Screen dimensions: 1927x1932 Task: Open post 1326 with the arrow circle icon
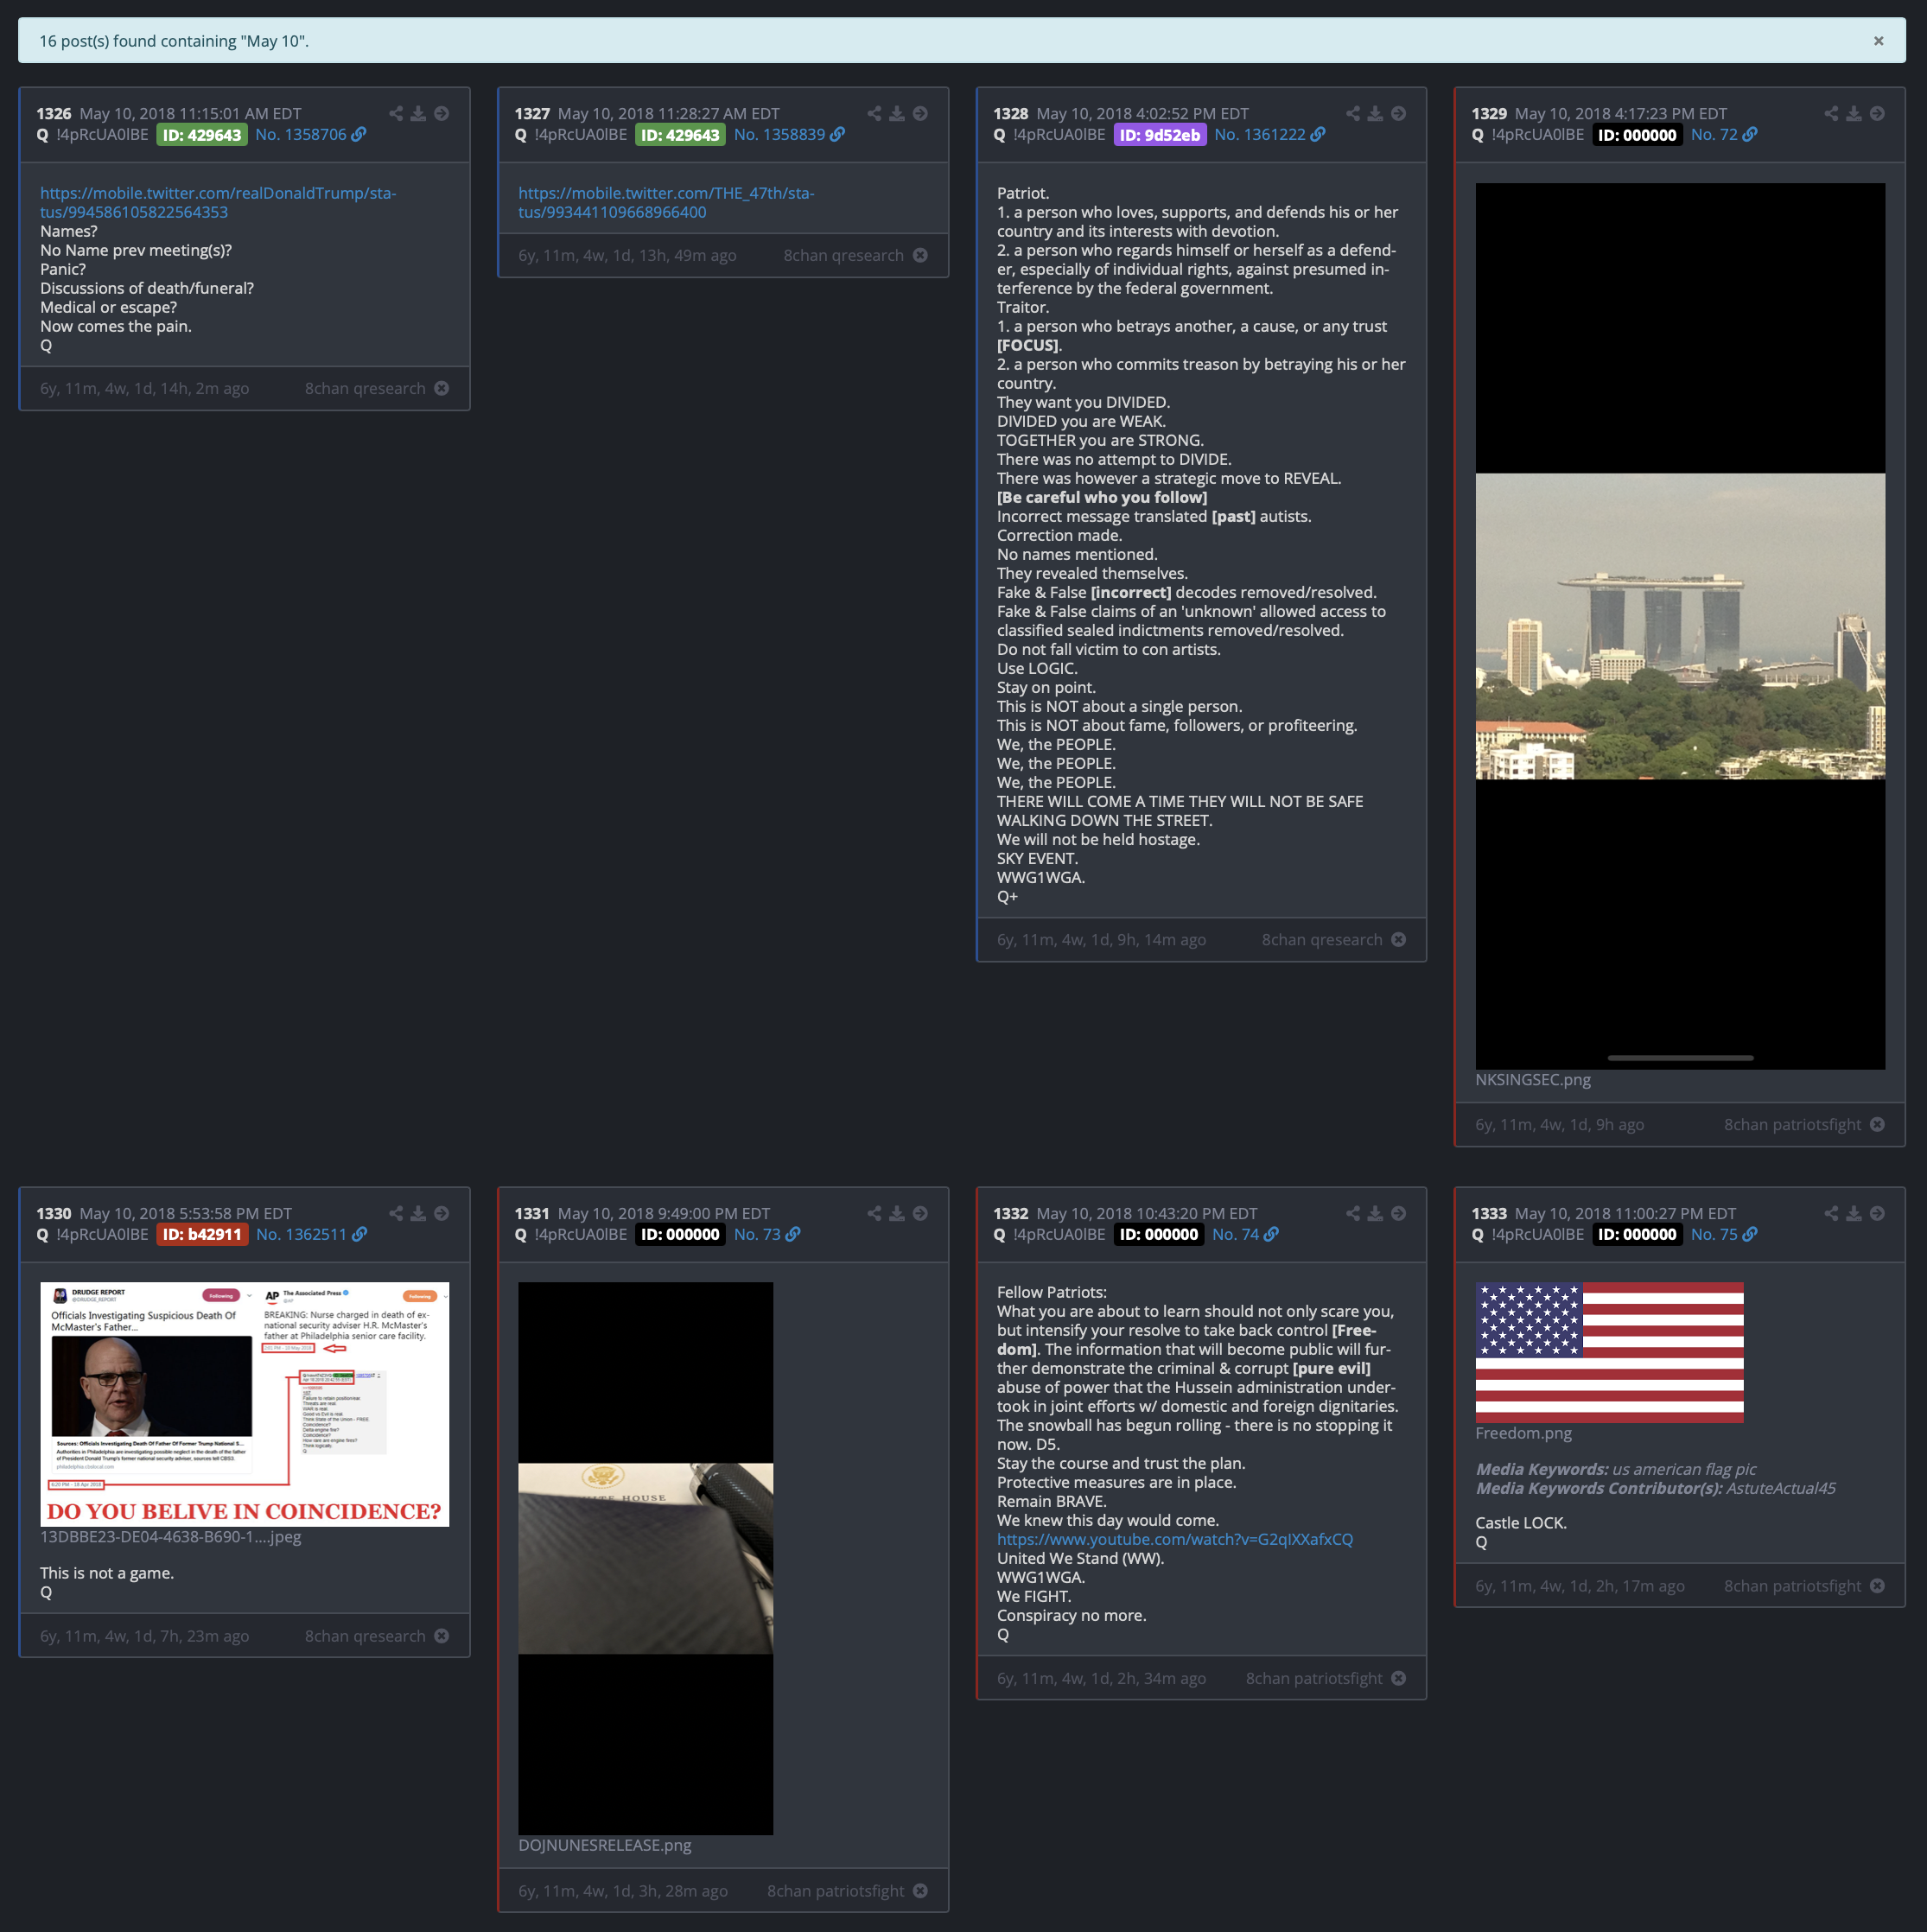(x=441, y=114)
